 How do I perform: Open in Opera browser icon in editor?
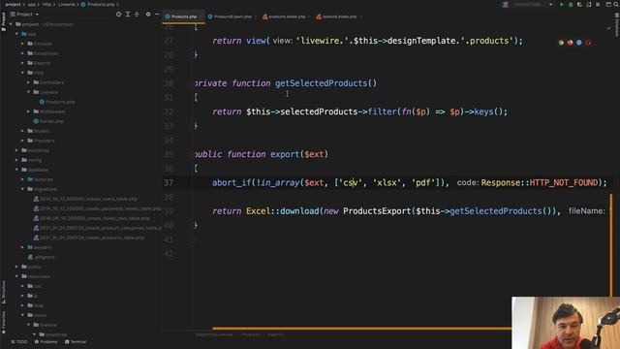pos(588,43)
